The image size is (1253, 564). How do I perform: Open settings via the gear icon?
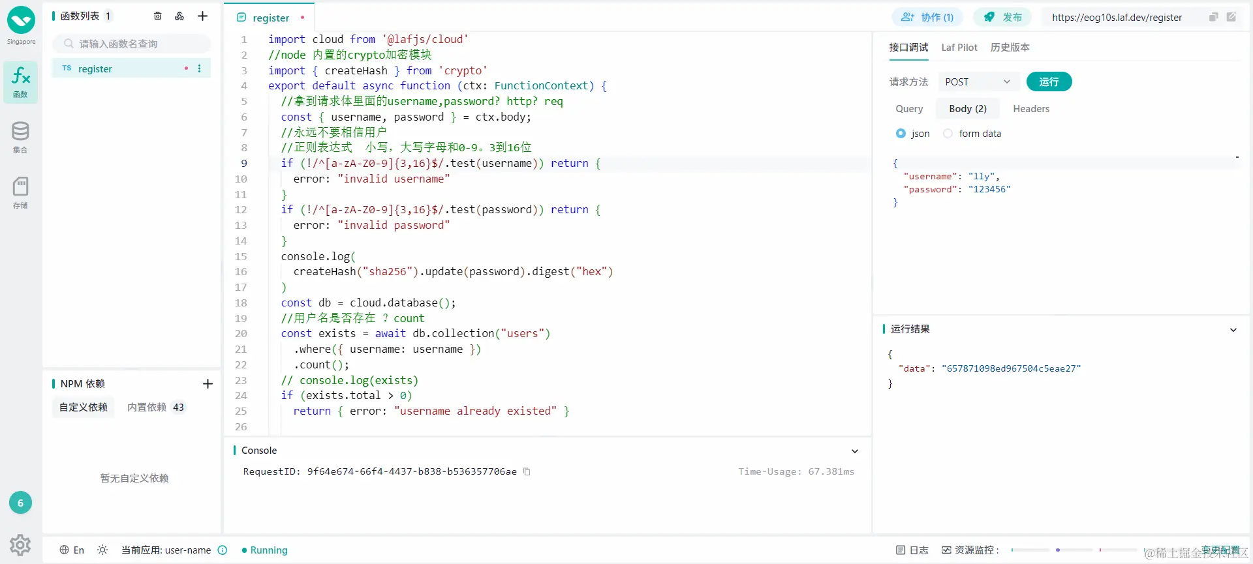pyautogui.click(x=20, y=544)
